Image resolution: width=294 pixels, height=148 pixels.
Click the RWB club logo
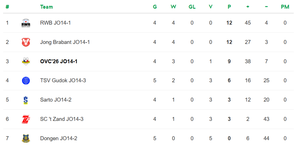(x=26, y=23)
